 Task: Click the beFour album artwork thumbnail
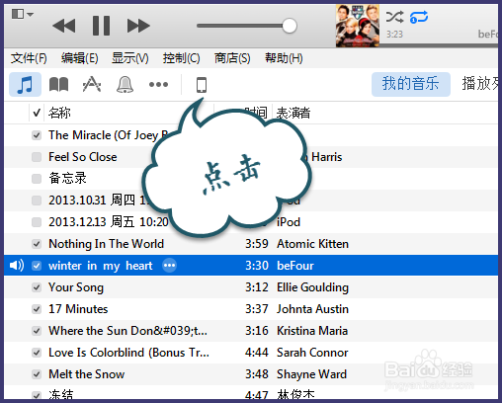click(358, 26)
